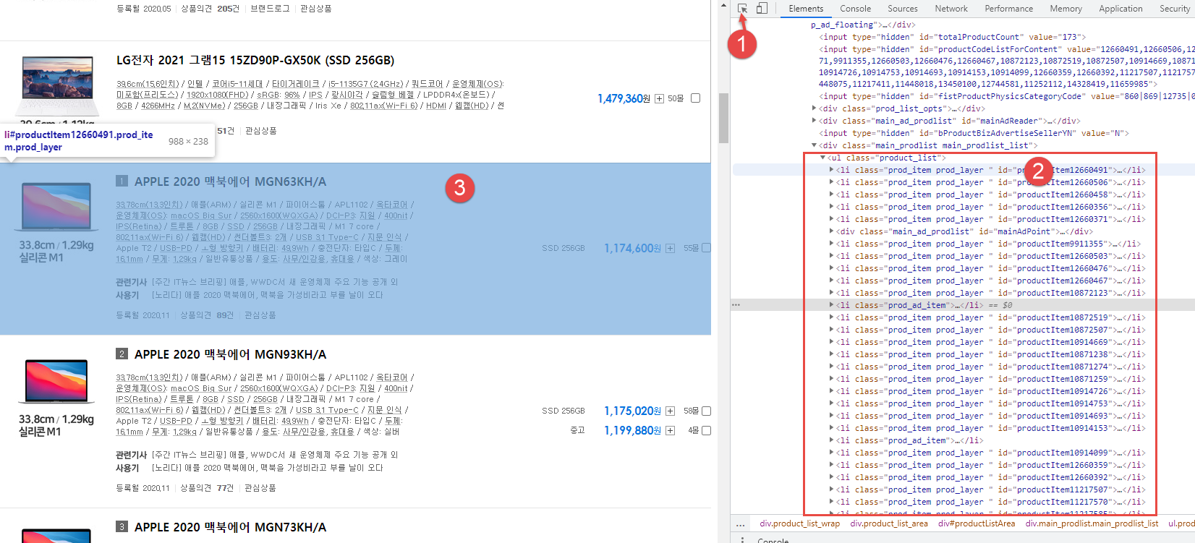Click the plus icon beside 1,175,020원 price
The height and width of the screenshot is (543, 1195).
coord(670,411)
